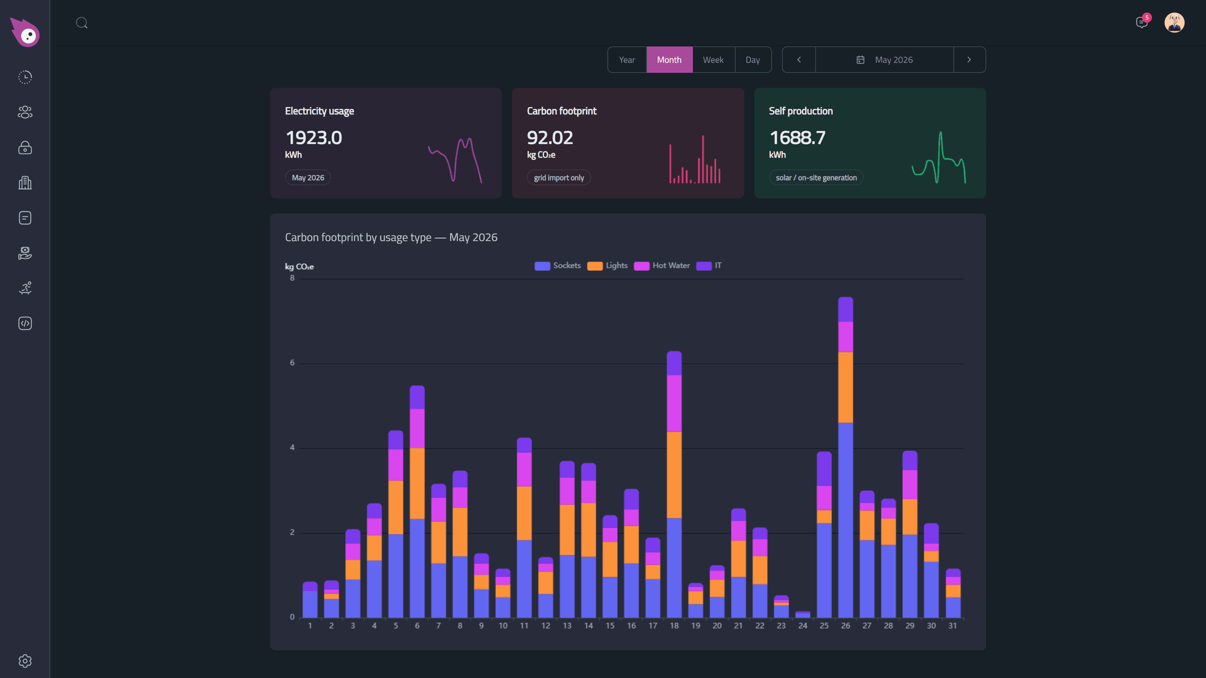
Task: Go to the next month with the right chevron
Action: click(969, 60)
